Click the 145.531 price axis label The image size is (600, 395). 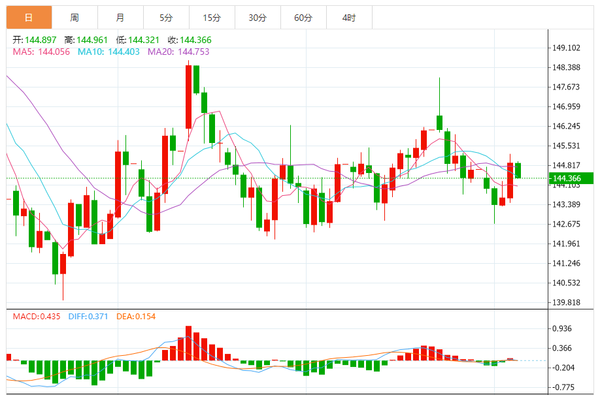[x=566, y=146]
